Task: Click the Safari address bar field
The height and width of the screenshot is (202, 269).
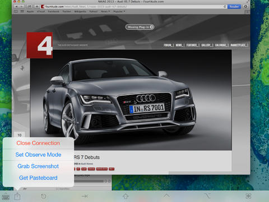Action: (x=134, y=7)
